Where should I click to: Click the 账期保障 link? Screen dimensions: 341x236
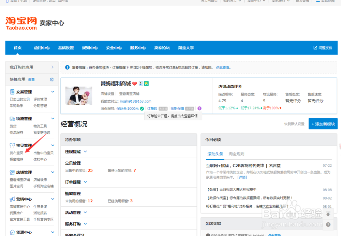(x=177, y=108)
